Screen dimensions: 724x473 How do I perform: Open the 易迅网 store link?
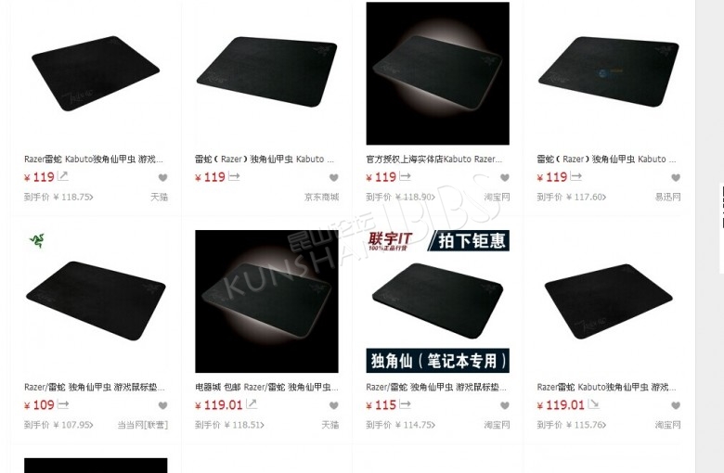tap(667, 197)
